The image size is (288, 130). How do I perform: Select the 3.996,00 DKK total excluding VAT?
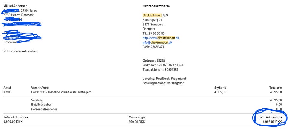[13, 122]
